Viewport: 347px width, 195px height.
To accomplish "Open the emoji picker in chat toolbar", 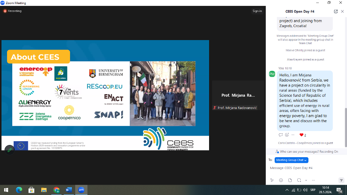I will (x=281, y=180).
